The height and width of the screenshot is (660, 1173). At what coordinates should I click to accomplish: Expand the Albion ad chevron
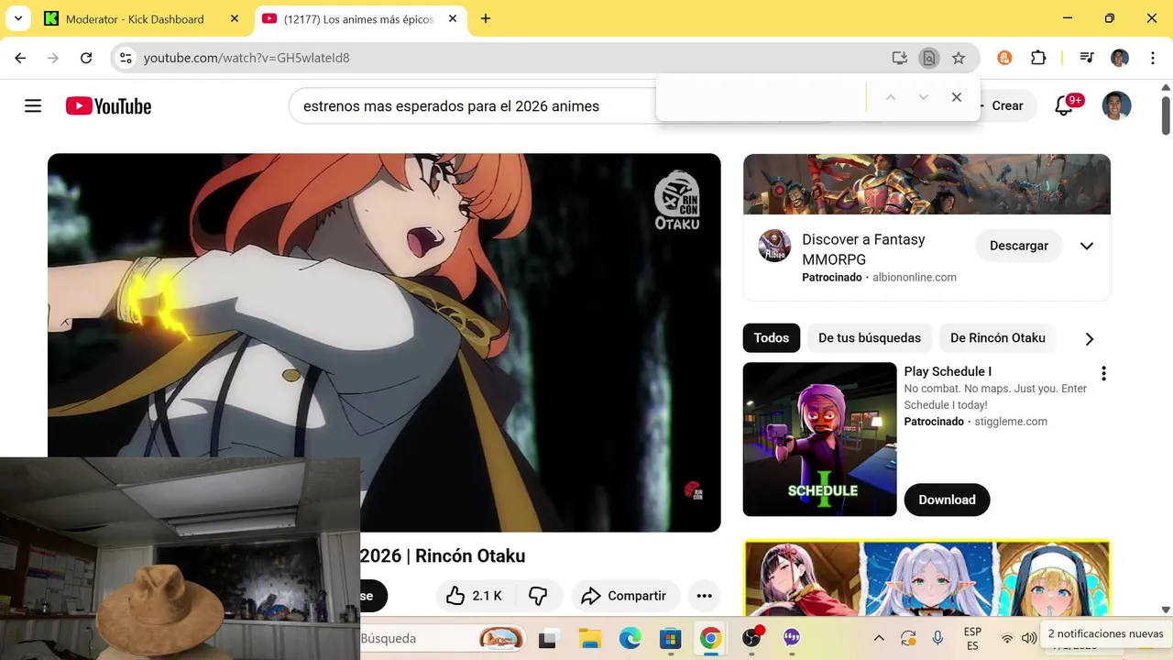coord(1087,246)
